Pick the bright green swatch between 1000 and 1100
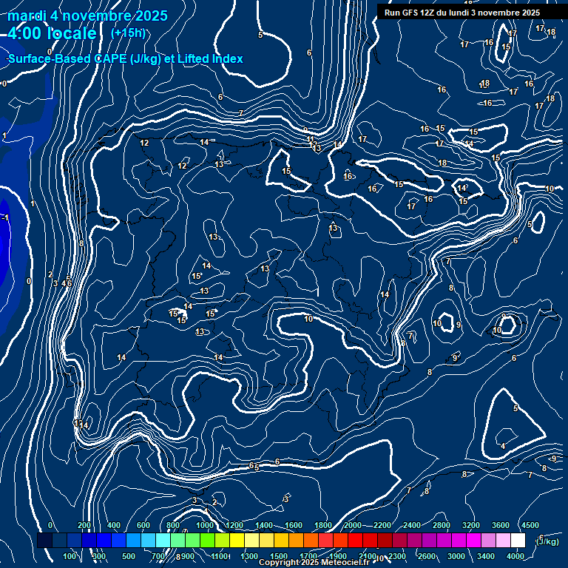Screen dimensions: 568x568 pyautogui.click(x=207, y=540)
